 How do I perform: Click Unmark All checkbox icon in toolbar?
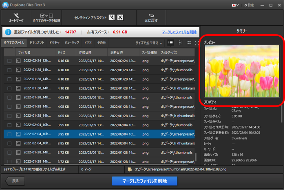coord(46,15)
